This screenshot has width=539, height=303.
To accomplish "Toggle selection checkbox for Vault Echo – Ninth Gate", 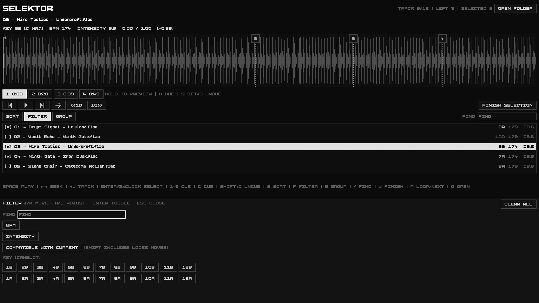I will coord(8,137).
